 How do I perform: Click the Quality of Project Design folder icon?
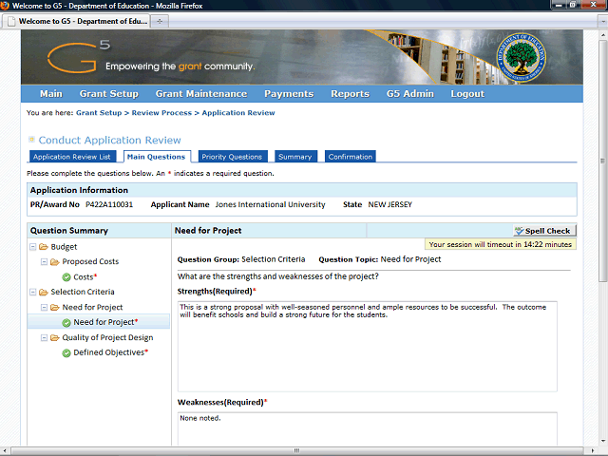click(55, 337)
